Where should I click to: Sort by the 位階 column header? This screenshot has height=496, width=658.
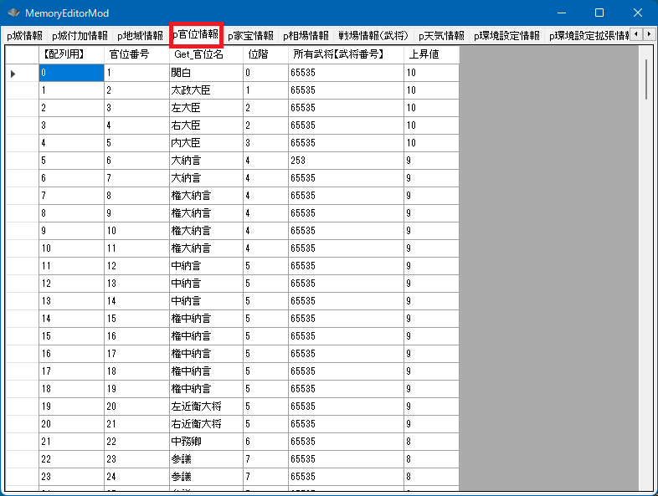point(265,54)
